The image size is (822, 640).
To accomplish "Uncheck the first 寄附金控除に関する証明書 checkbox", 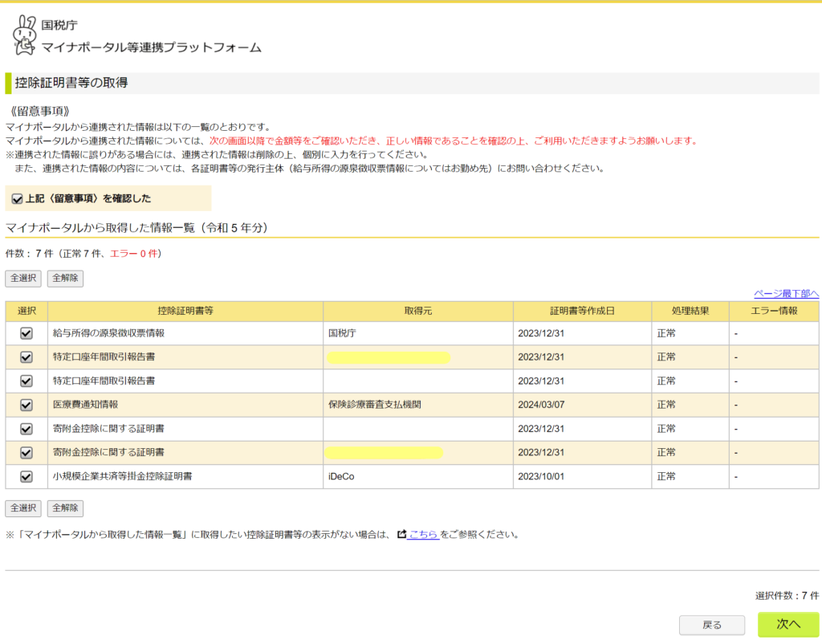I will 26,429.
